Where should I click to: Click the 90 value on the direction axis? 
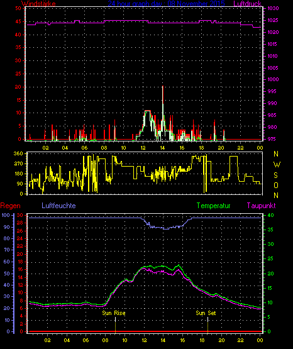click(19, 184)
